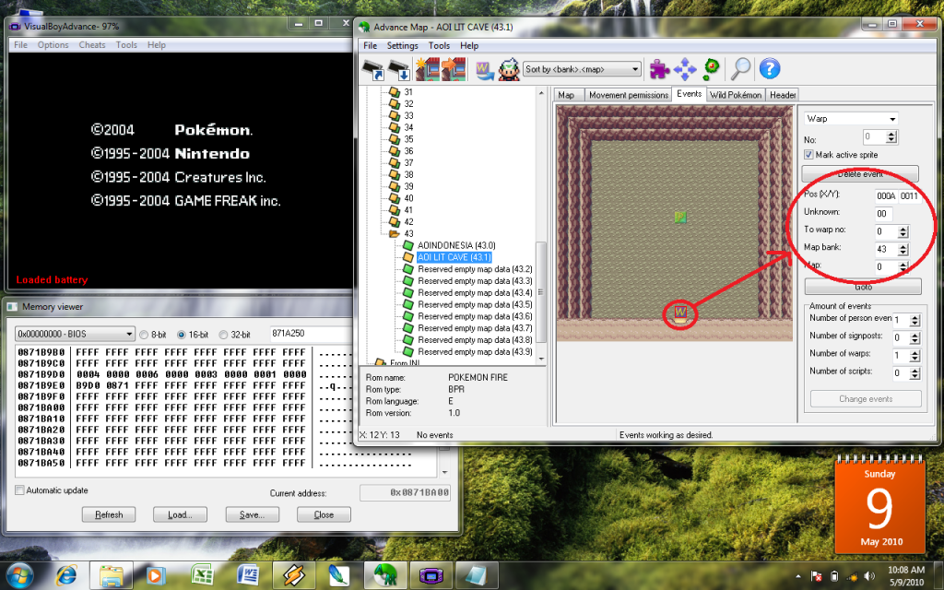The height and width of the screenshot is (590, 944).
Task: Click the Change events button
Action: click(866, 398)
